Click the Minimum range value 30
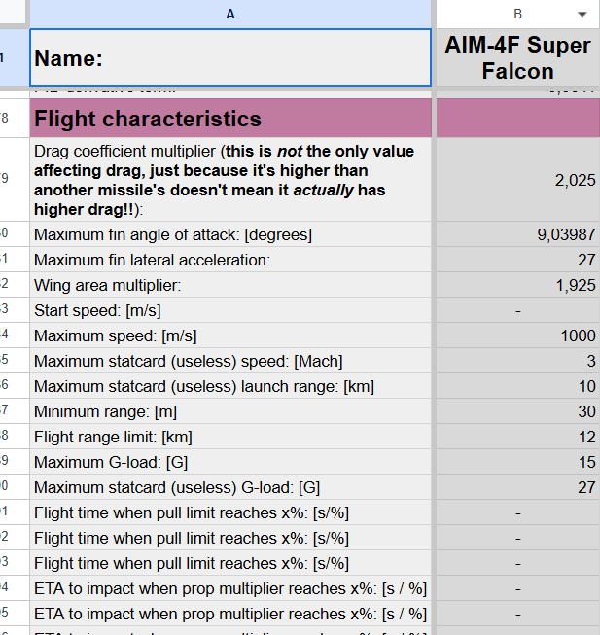Viewport: 600px width, 635px height. coord(516,411)
